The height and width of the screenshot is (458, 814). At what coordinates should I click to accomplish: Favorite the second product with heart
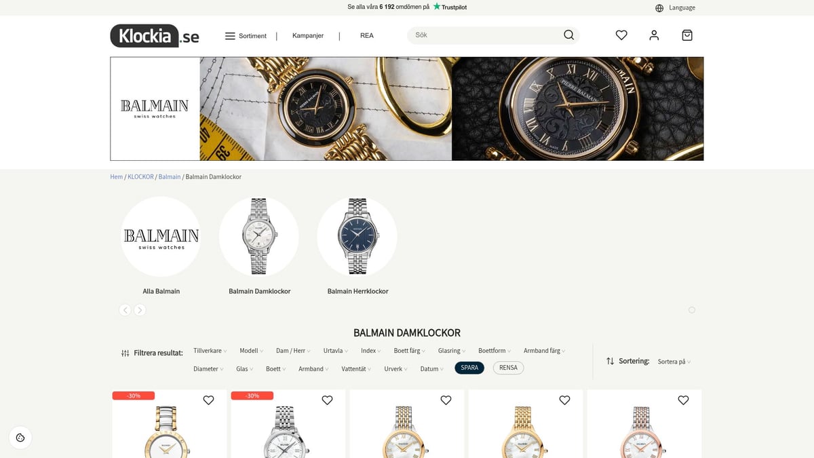tap(327, 400)
